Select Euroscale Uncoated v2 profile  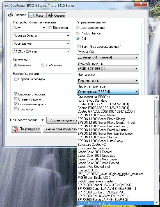(116, 148)
